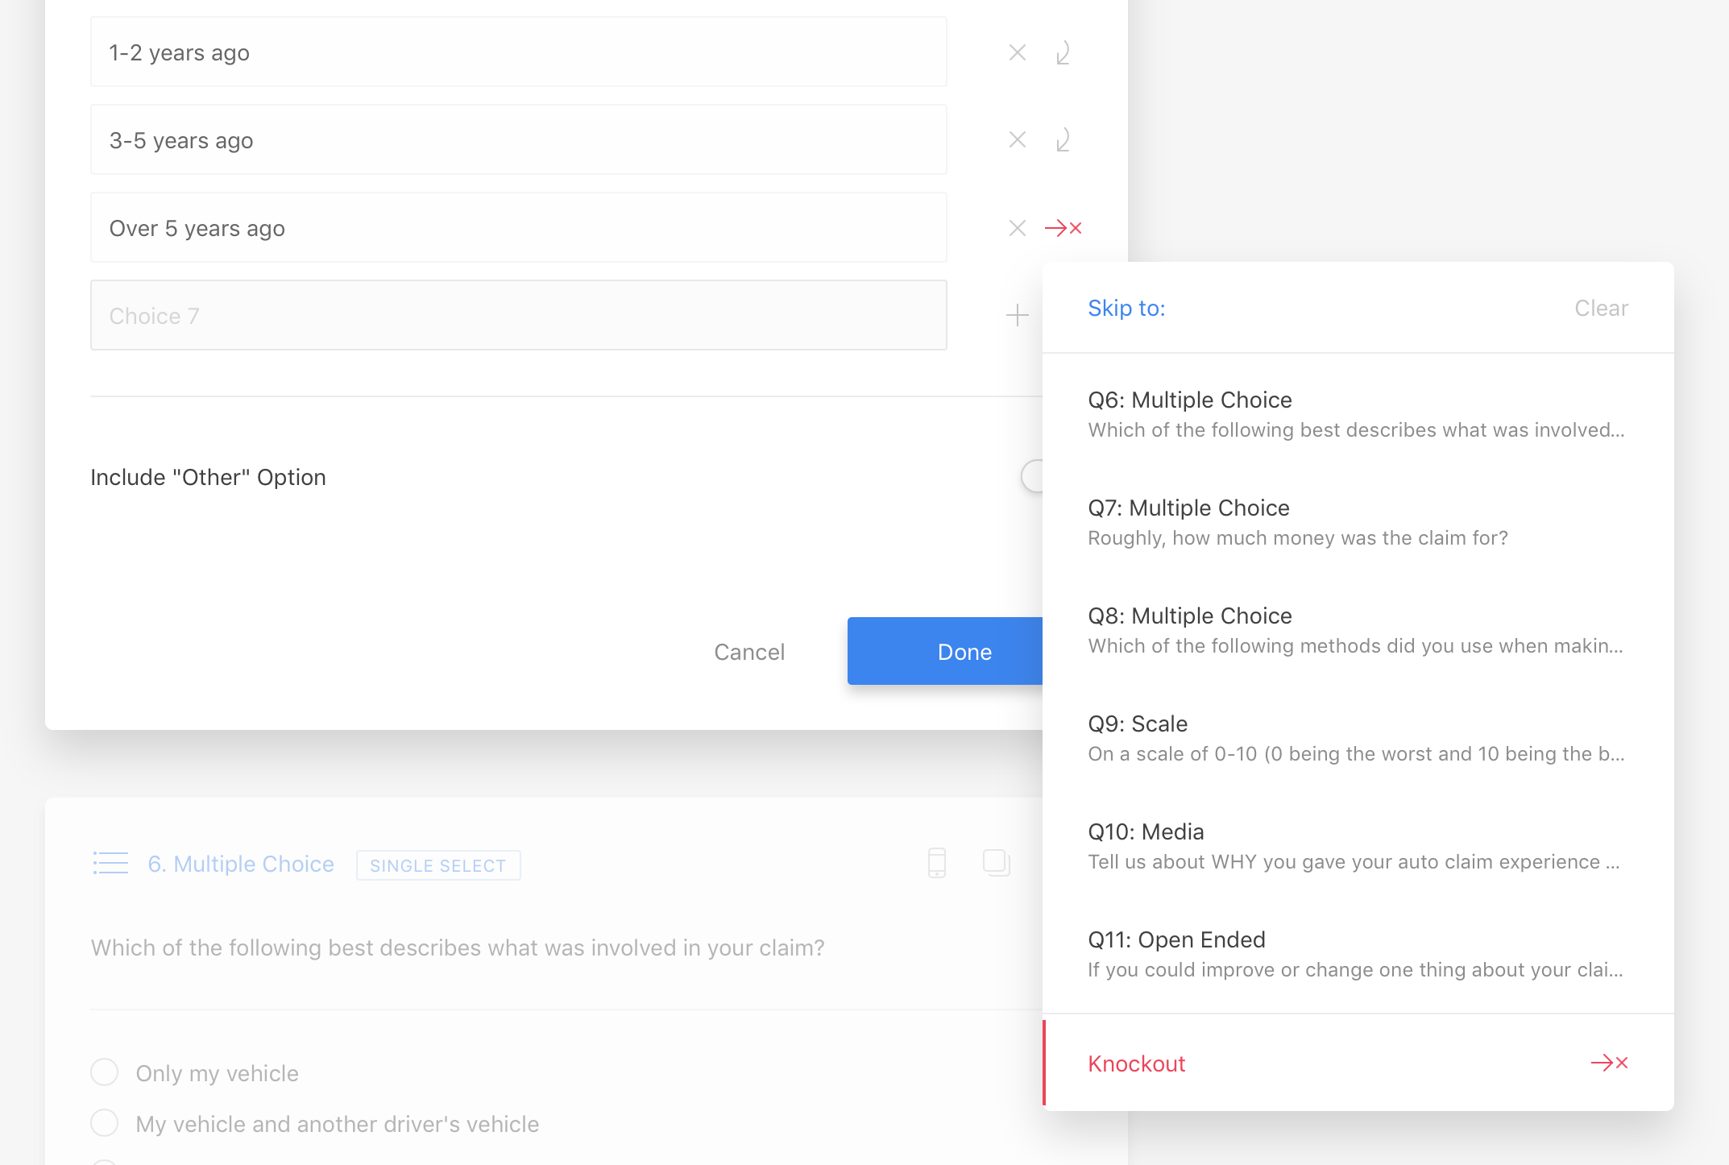
Task: Click knockout icon beside 'Over 5 years ago'
Action: [1063, 228]
